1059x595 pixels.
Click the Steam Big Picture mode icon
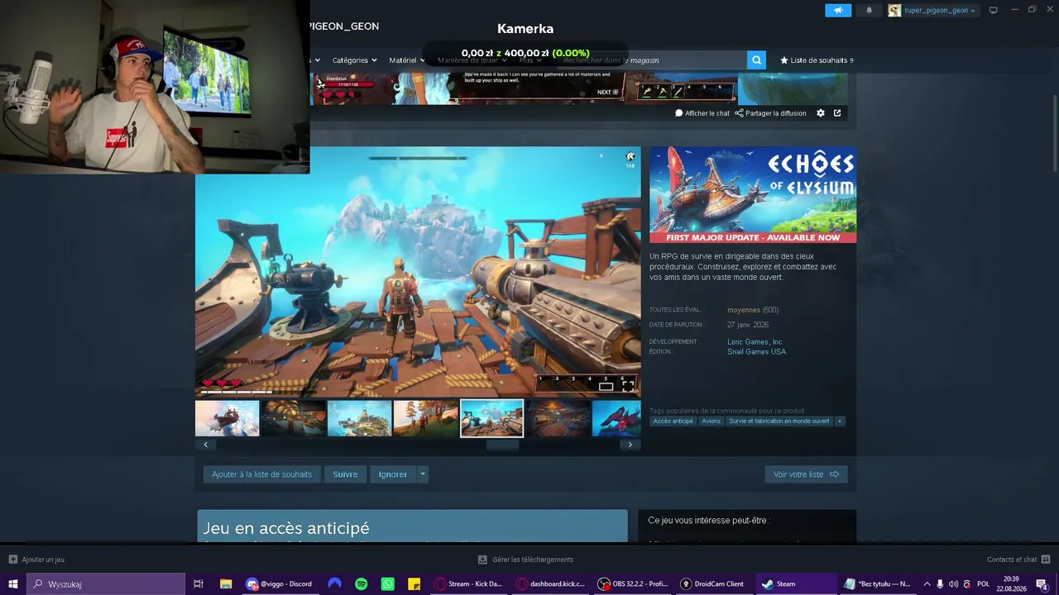point(994,11)
